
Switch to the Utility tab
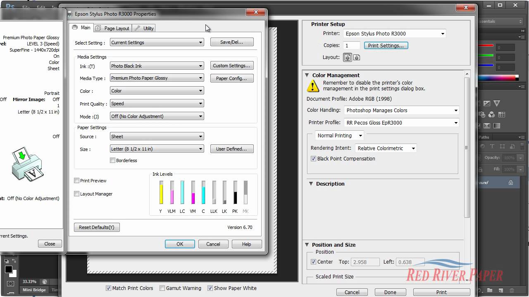tap(144, 28)
